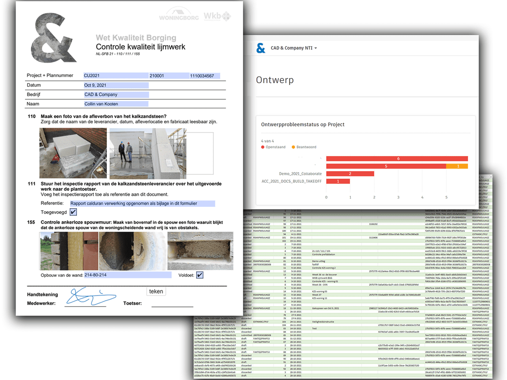507x380 pixels.
Task: Click the orange Beantwoord legend marker
Action: click(293, 147)
